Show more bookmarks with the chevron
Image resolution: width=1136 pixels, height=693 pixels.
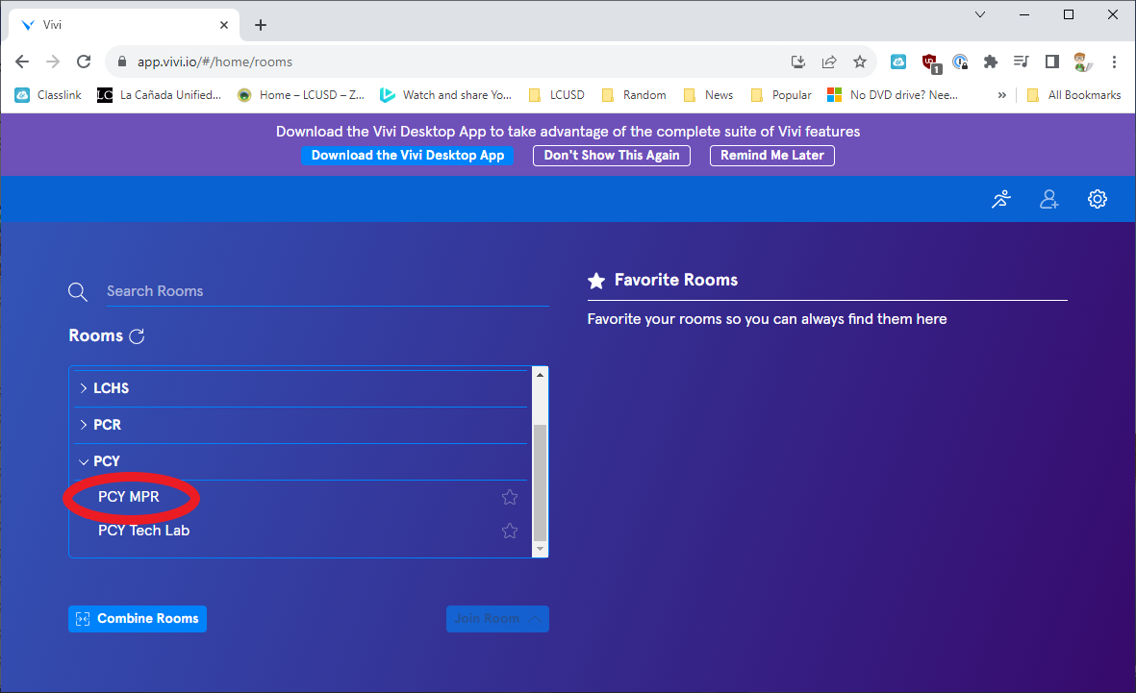pos(1002,95)
